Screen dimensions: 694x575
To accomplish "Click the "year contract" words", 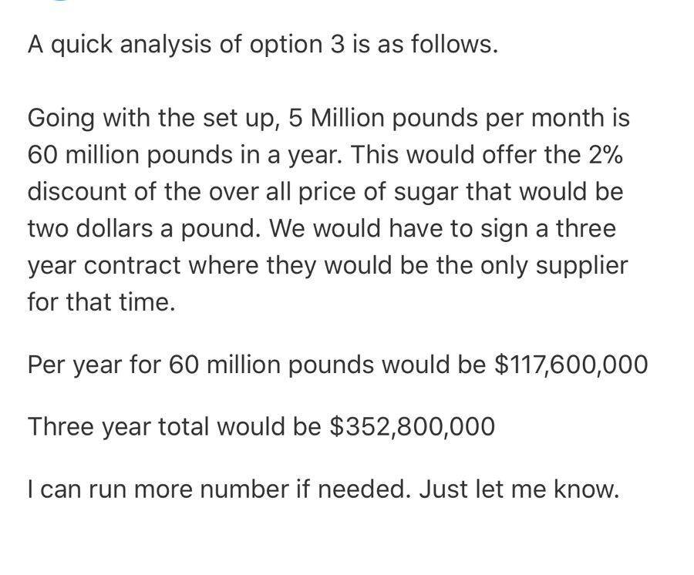I will coord(104,266).
